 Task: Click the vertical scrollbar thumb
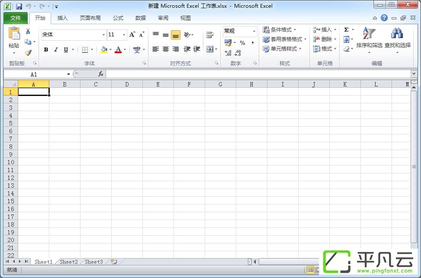414,166
